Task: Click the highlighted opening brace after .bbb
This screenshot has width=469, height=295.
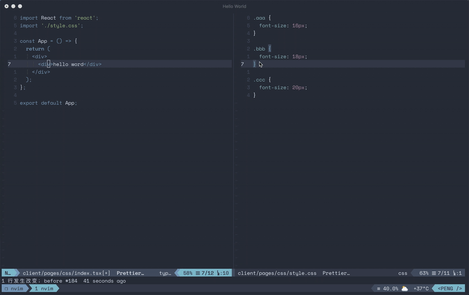Action: (270, 49)
